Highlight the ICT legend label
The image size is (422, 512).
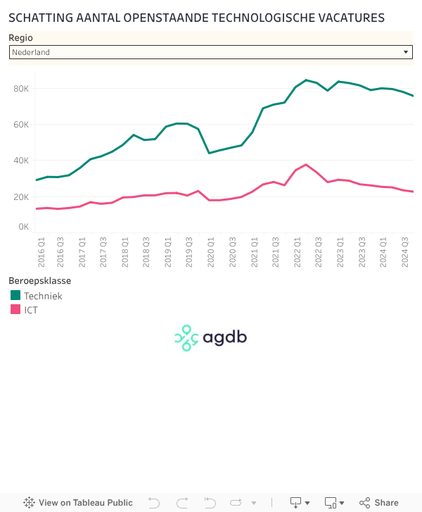coord(31,309)
